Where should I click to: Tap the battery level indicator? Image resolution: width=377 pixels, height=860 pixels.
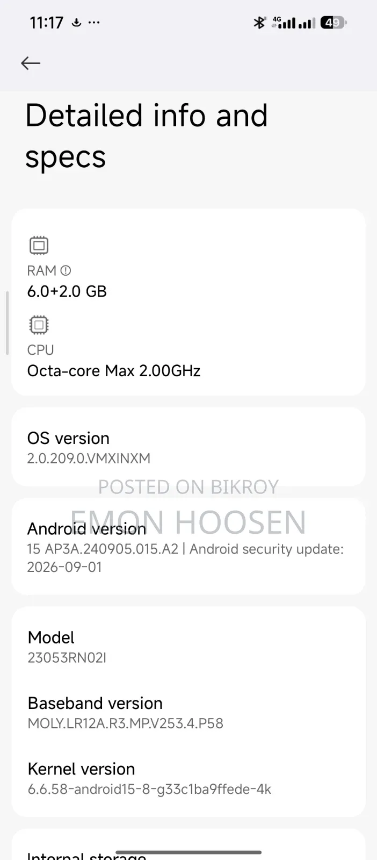pos(334,23)
